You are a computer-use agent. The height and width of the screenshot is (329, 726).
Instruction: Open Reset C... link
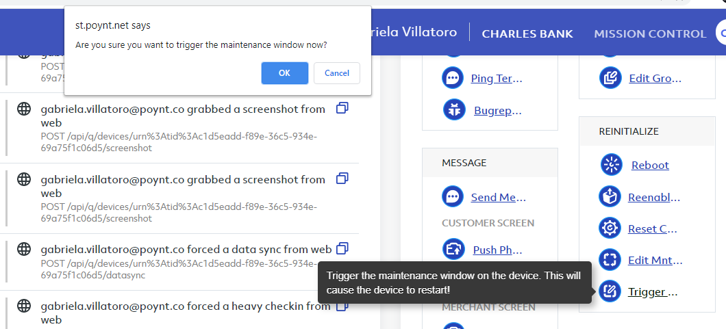[653, 228]
